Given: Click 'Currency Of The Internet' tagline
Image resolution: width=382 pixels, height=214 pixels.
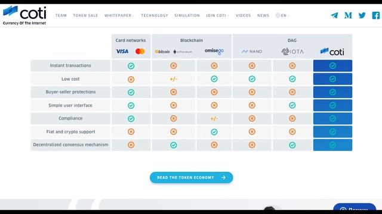Looking at the screenshot, I should (24, 23).
